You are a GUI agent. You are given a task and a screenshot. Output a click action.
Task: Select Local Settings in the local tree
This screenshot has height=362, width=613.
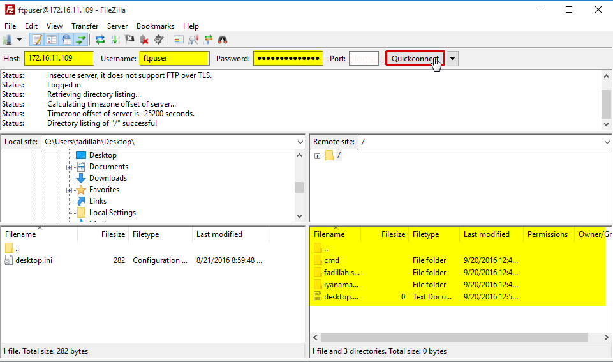pos(113,213)
